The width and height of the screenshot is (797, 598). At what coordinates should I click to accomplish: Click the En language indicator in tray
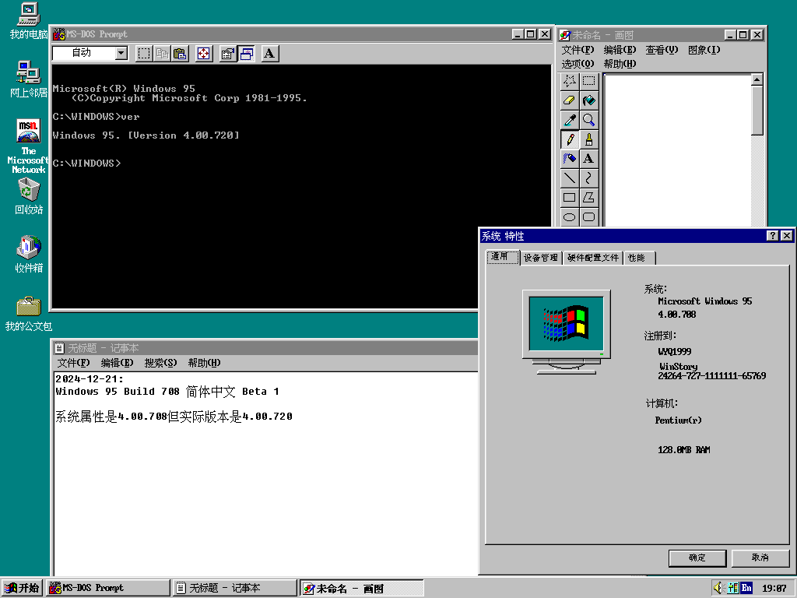click(746, 588)
